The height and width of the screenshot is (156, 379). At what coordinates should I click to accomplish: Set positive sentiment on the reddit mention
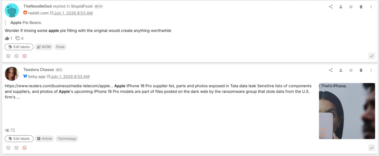coord(8,56)
